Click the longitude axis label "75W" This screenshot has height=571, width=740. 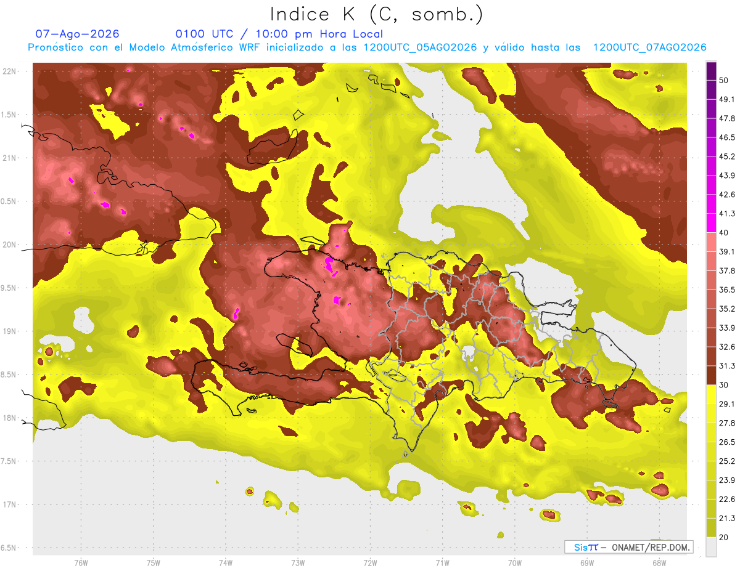tap(154, 563)
